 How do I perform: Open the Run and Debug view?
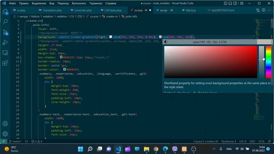pos(5,42)
